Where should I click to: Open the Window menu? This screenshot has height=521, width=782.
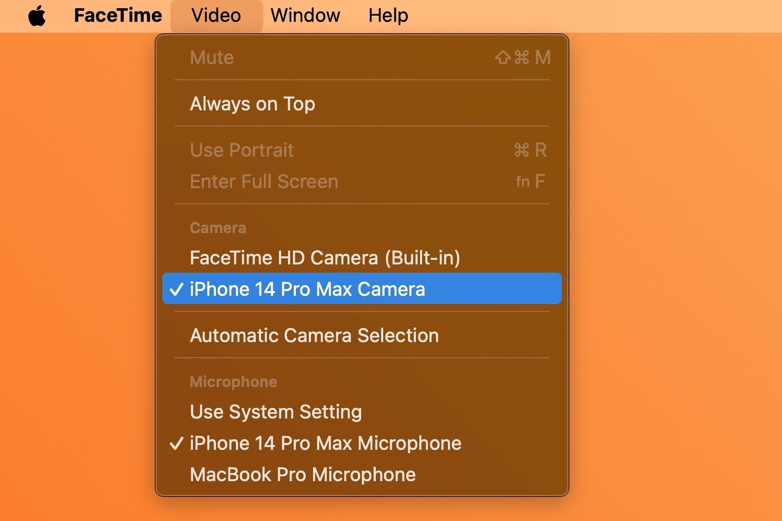tap(305, 16)
